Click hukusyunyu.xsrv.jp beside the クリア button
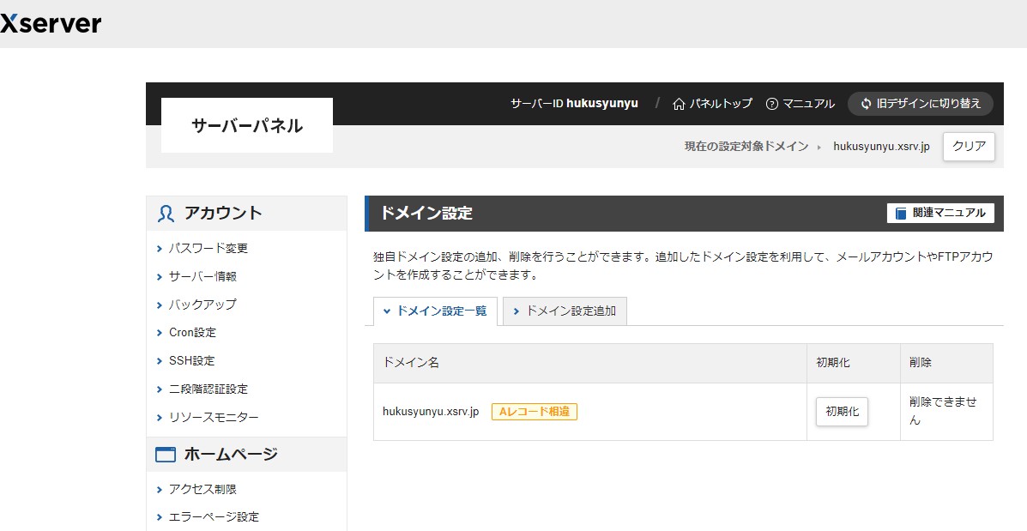The width and height of the screenshot is (1027, 531). [881, 147]
